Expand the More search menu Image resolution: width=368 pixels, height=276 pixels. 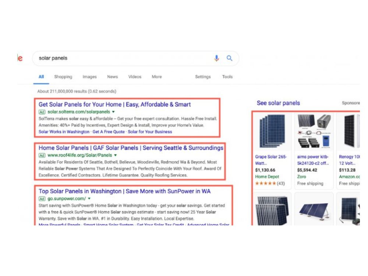(x=156, y=77)
